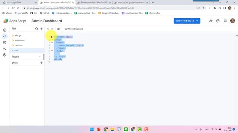Add a new file with plus icon
This screenshot has width=238, height=133.
coord(41,29)
